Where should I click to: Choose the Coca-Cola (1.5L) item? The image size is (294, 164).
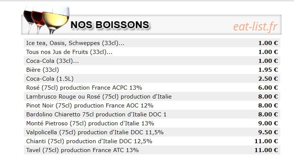152,78
